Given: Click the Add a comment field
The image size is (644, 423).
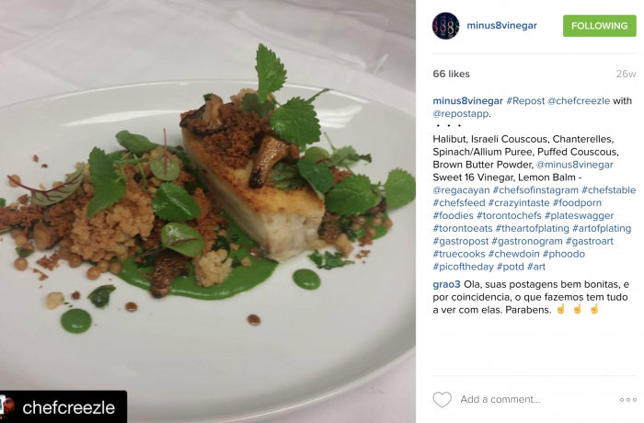Looking at the screenshot, I should pos(534,400).
